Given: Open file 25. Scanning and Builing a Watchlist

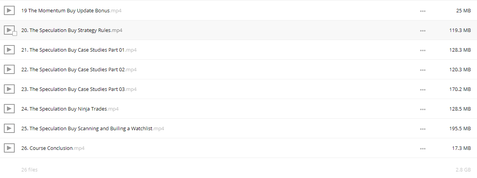Looking at the screenshot, I should [x=93, y=128].
